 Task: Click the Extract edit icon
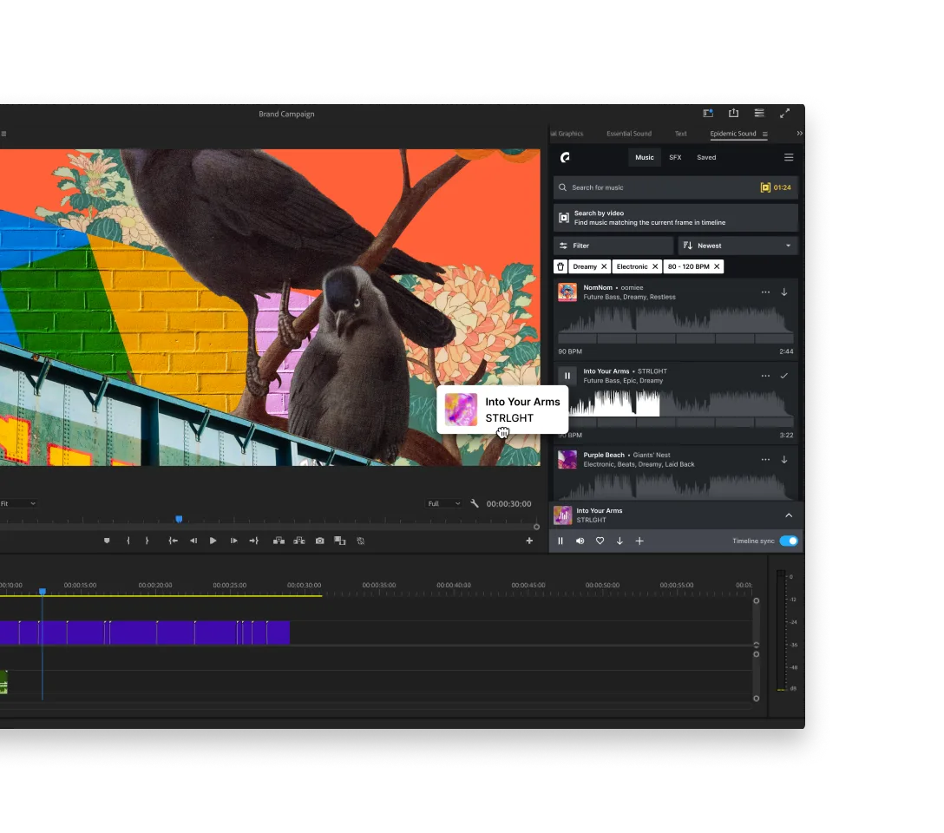point(299,541)
